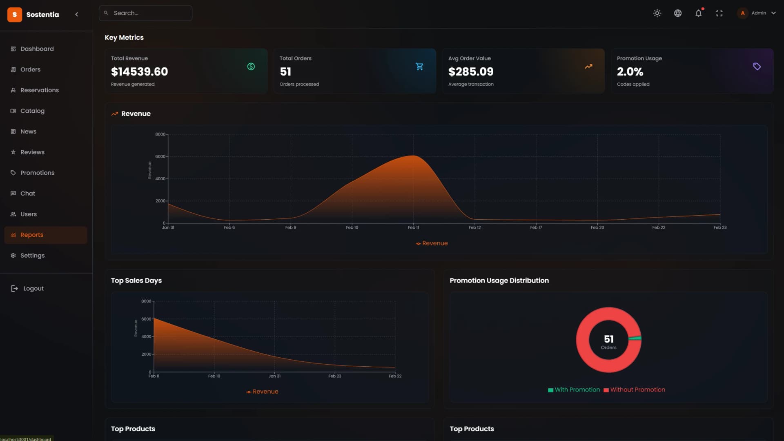Open the language globe selector
The width and height of the screenshot is (784, 441).
click(677, 13)
